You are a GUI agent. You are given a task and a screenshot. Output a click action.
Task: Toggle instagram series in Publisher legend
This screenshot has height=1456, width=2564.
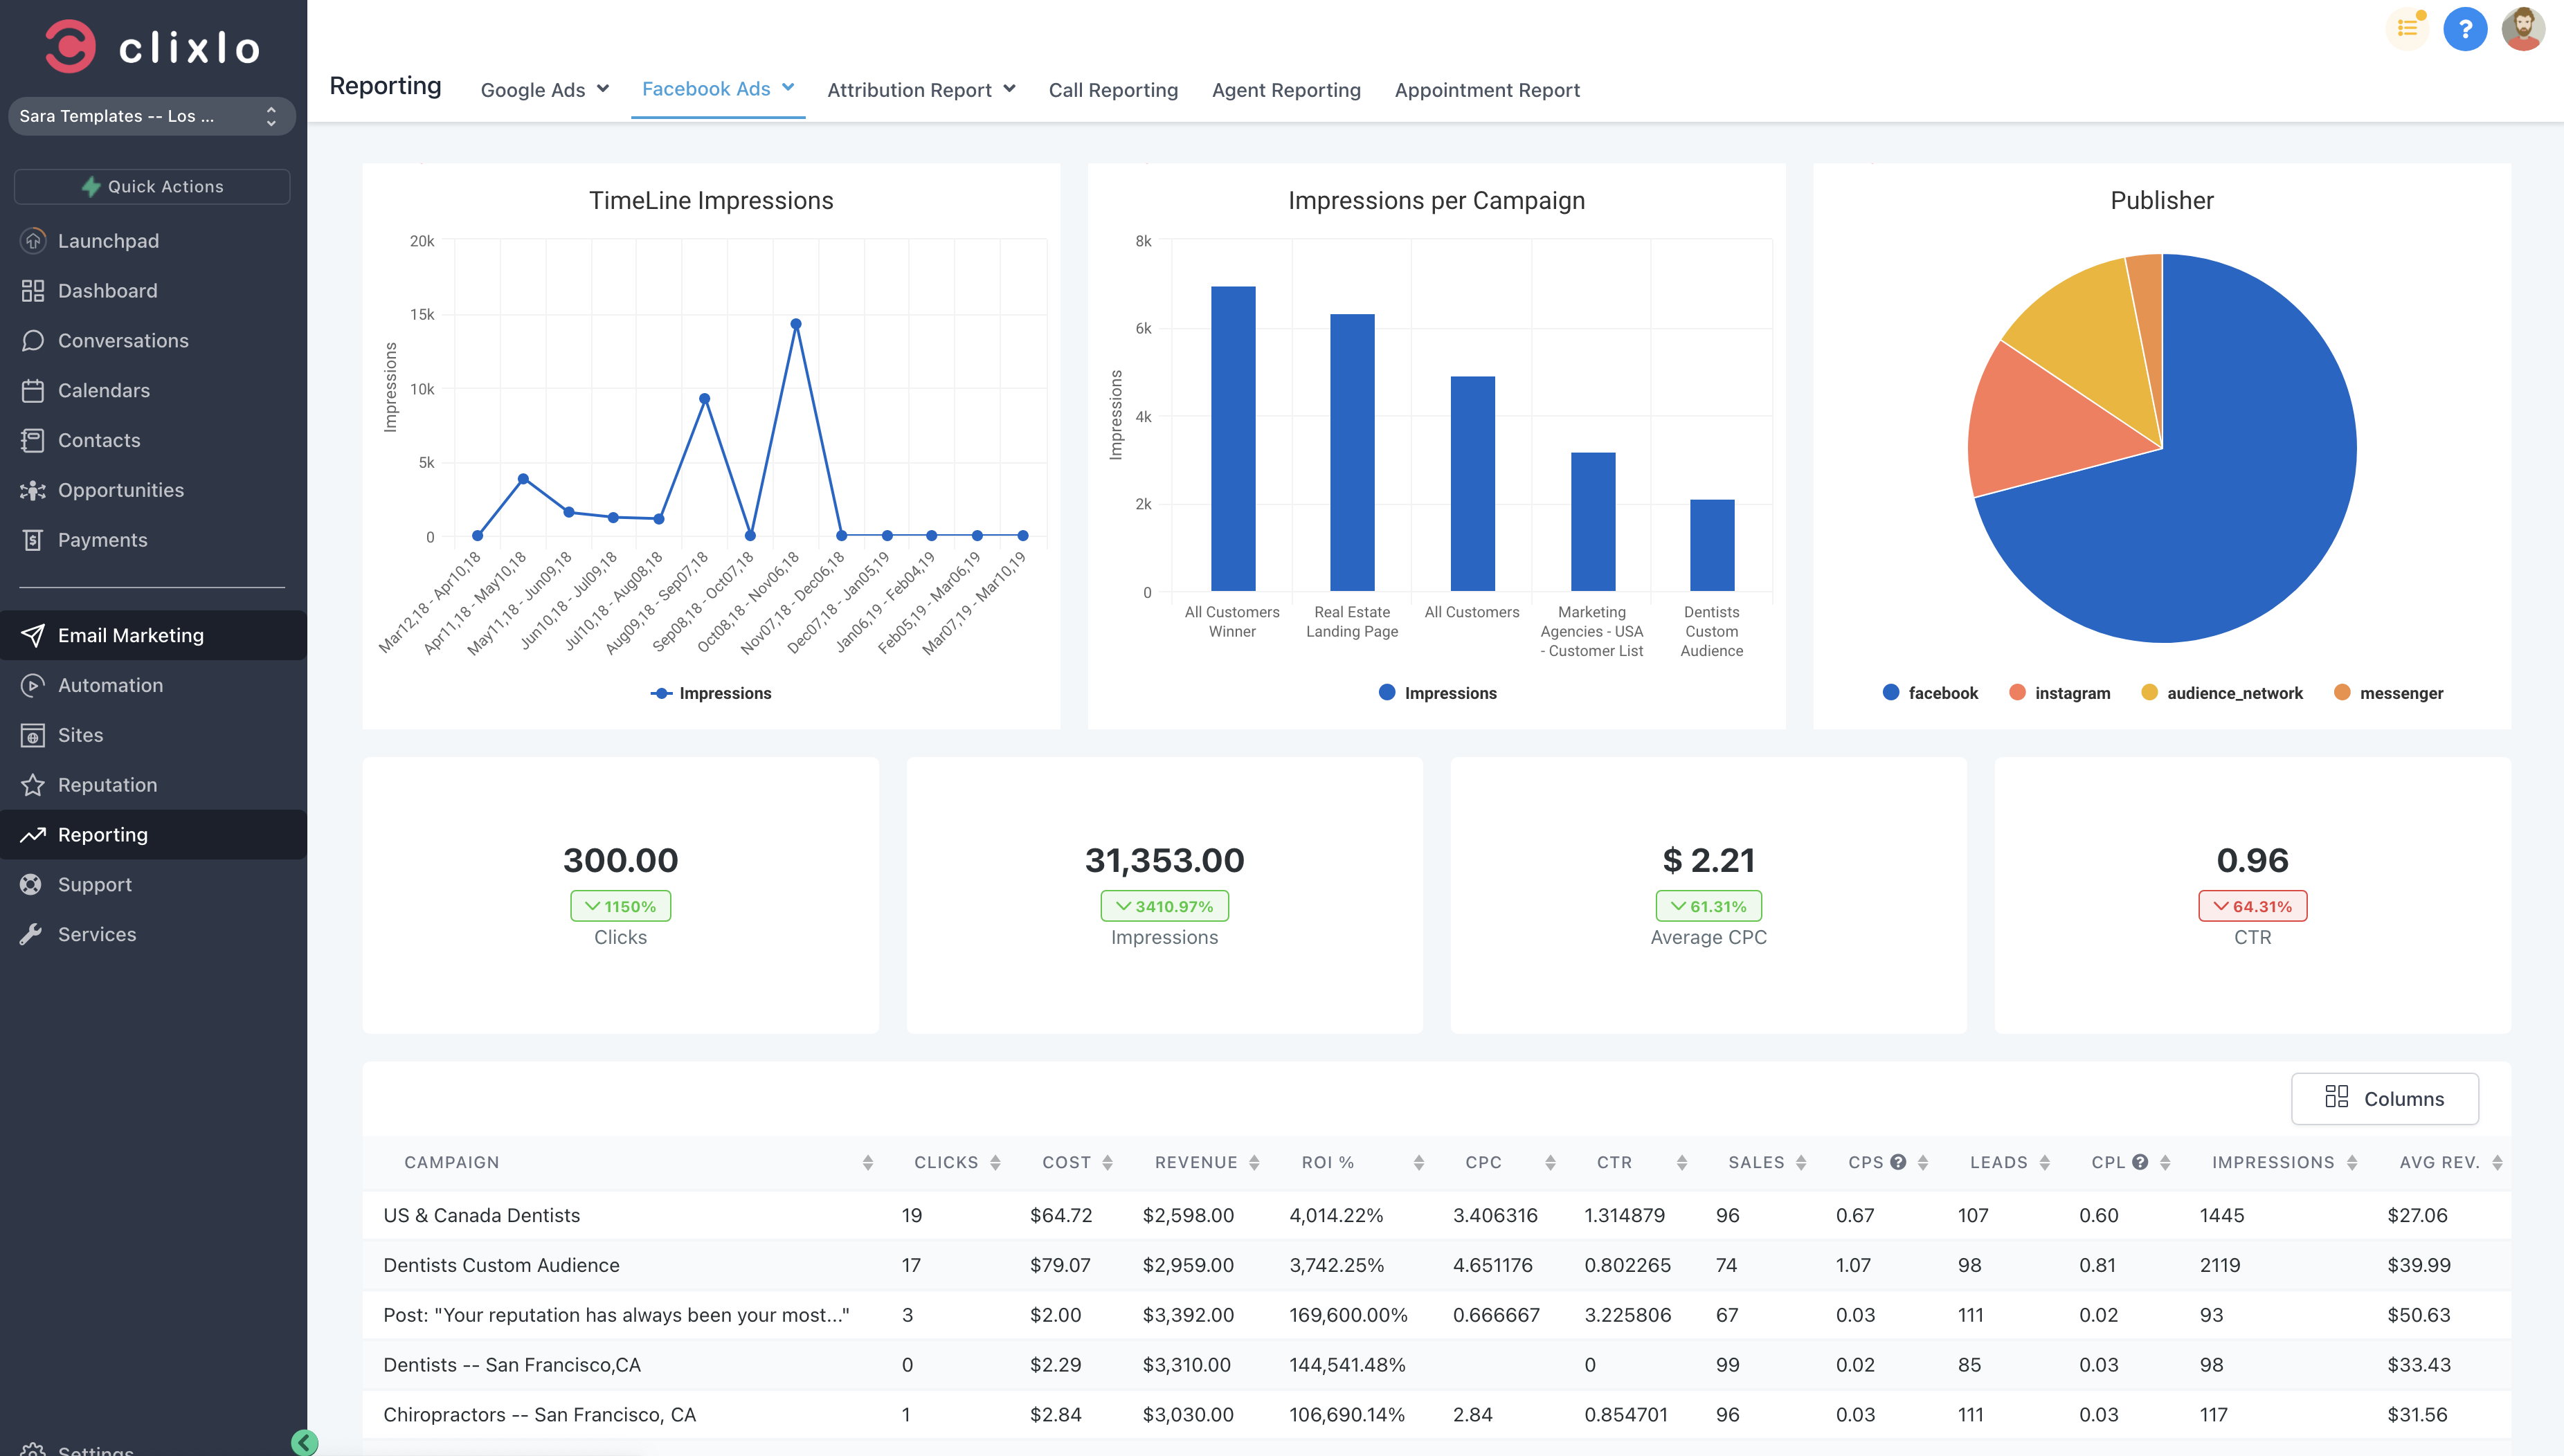point(2060,693)
